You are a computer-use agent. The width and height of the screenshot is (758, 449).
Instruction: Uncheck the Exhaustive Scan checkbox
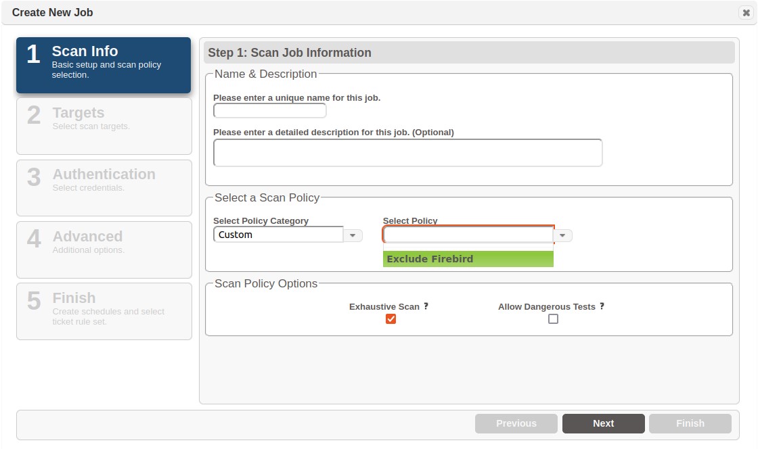pyautogui.click(x=391, y=319)
